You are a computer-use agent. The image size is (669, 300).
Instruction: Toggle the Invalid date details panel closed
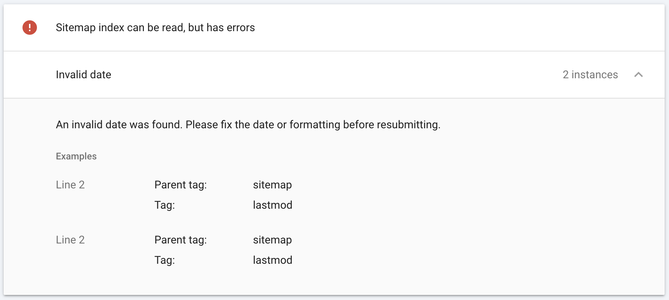tap(639, 75)
